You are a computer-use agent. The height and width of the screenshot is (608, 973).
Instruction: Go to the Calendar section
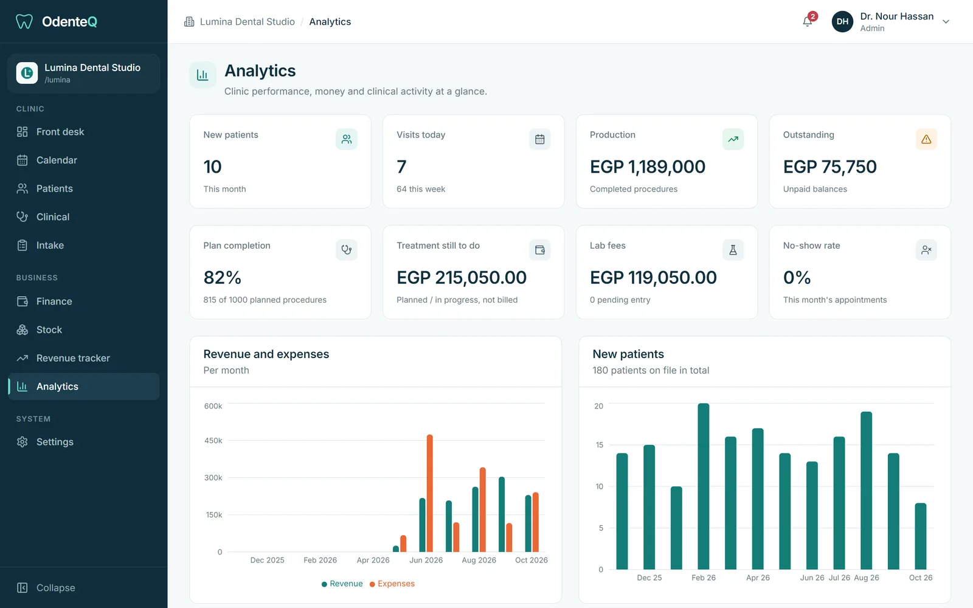coord(84,161)
